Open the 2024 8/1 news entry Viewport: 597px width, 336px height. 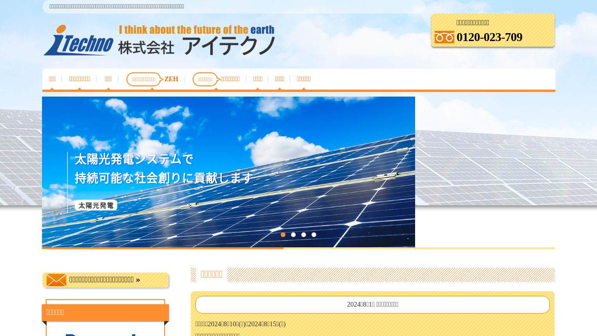click(372, 305)
